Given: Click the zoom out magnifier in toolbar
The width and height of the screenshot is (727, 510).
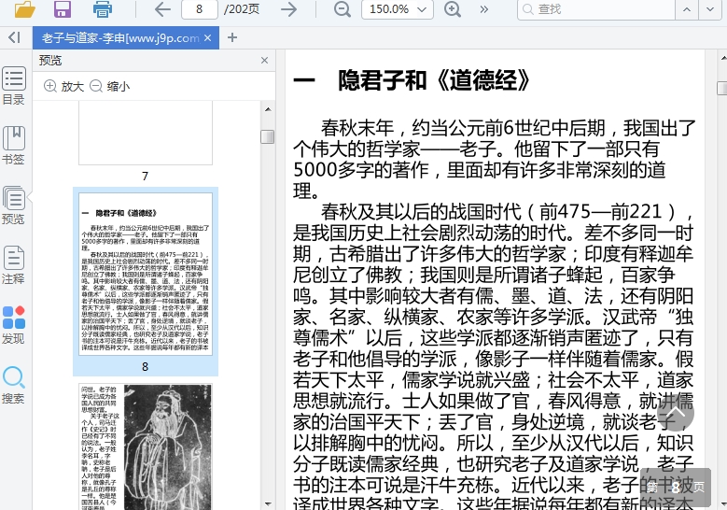Looking at the screenshot, I should [x=343, y=9].
